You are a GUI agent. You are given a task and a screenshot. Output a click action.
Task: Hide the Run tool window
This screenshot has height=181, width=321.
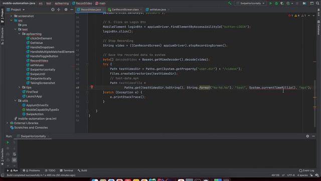pyautogui.click(x=313, y=136)
